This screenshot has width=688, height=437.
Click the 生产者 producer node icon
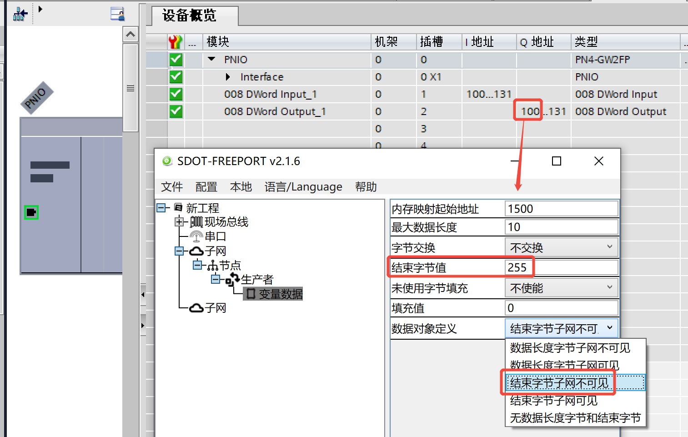[232, 279]
